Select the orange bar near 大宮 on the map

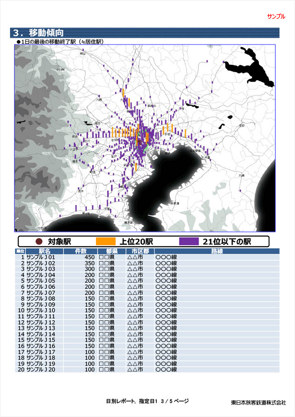123,93
